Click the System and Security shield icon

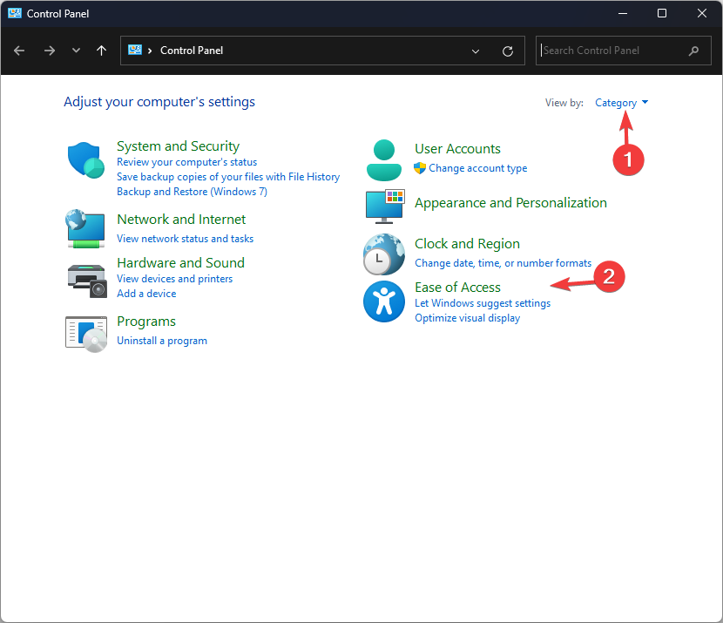[85, 160]
